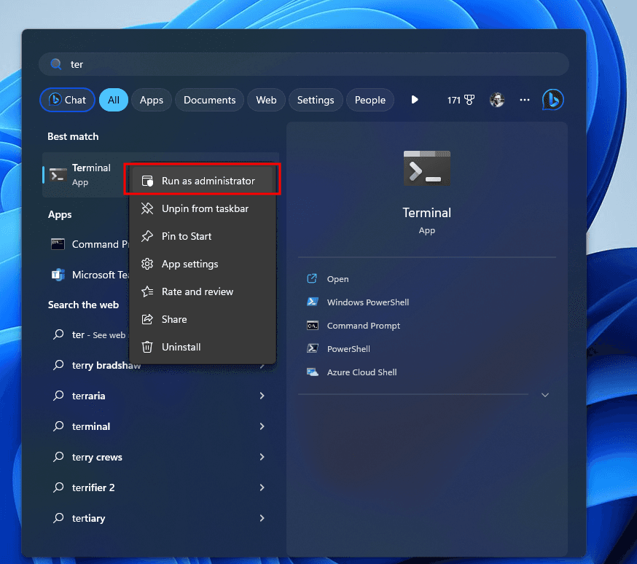Click the trash icon beside Uninstall
Viewport: 637px width, 564px height.
[147, 347]
